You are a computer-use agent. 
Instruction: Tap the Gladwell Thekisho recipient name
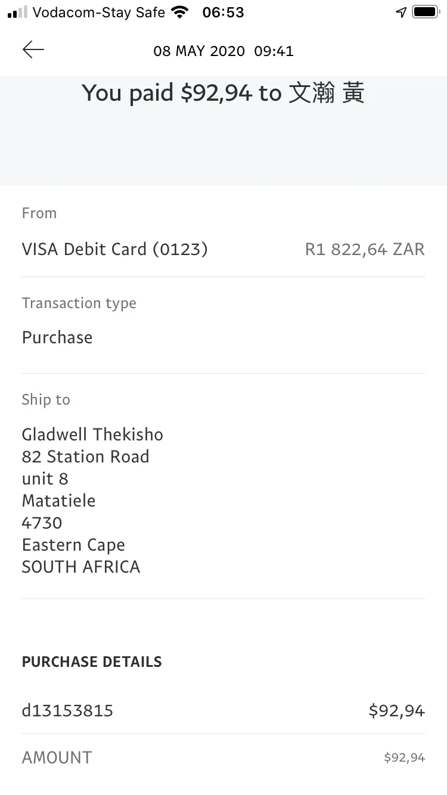coord(92,434)
